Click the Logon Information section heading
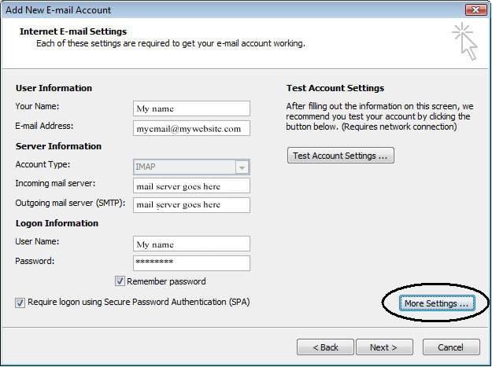The image size is (492, 367). 57,223
